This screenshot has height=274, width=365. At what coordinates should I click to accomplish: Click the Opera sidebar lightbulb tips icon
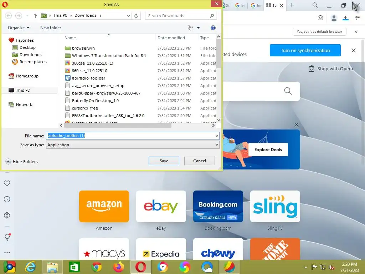pos(7,237)
